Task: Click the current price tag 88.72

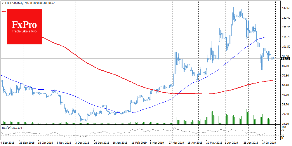Action: click(285, 59)
